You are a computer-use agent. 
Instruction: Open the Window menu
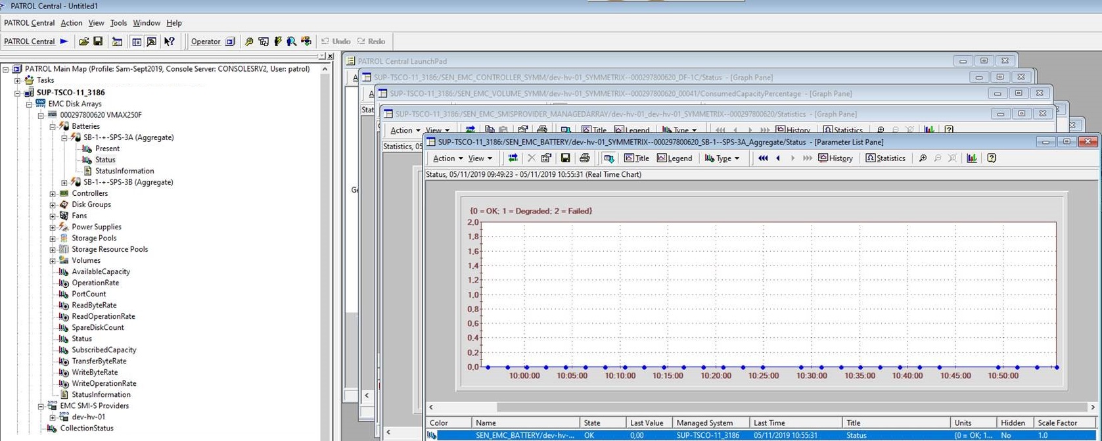click(146, 23)
